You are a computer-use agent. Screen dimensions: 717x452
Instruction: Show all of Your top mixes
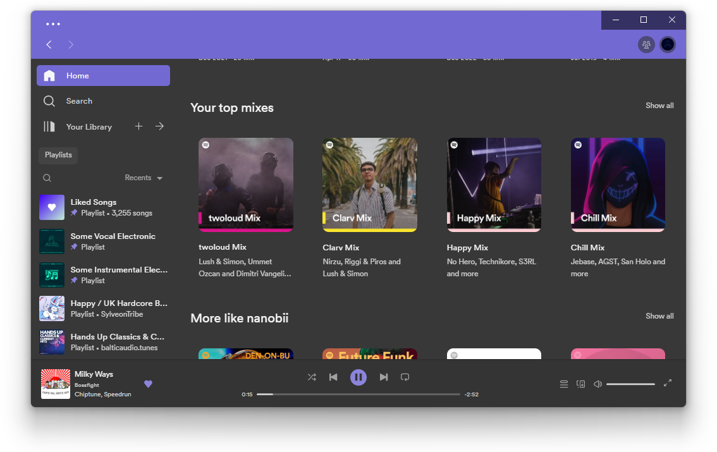tap(659, 106)
